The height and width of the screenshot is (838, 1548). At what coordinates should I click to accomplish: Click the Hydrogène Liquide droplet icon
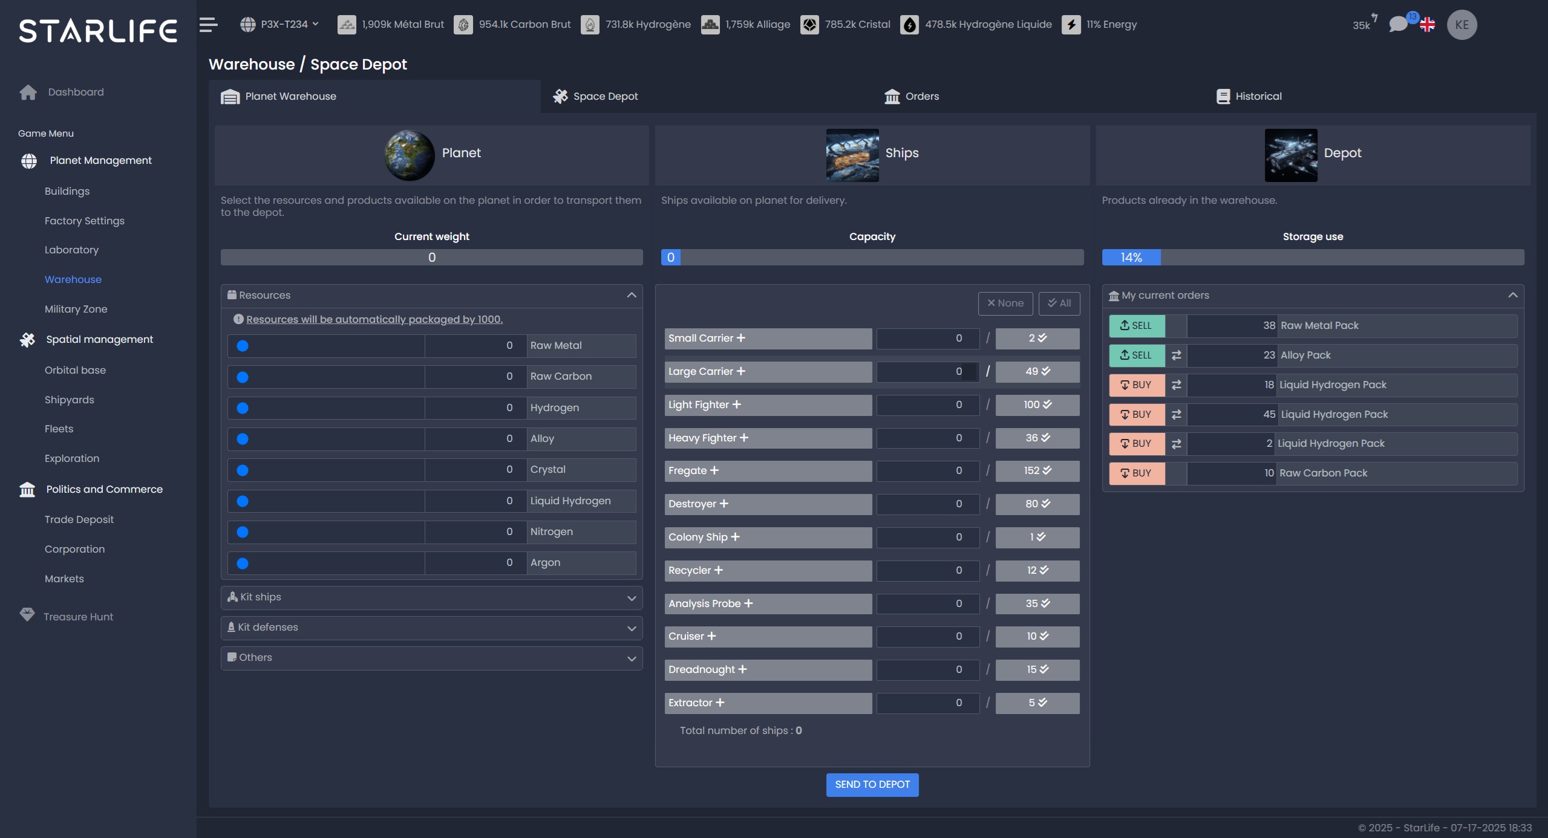tap(909, 25)
